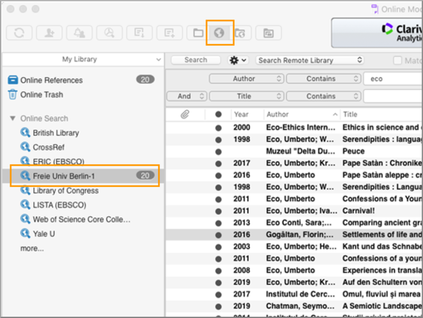Open the second row Contains dropdown

[x=323, y=96]
